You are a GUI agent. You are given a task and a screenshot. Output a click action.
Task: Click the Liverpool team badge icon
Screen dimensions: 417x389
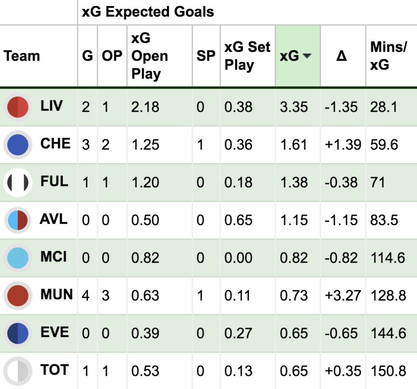click(x=18, y=107)
